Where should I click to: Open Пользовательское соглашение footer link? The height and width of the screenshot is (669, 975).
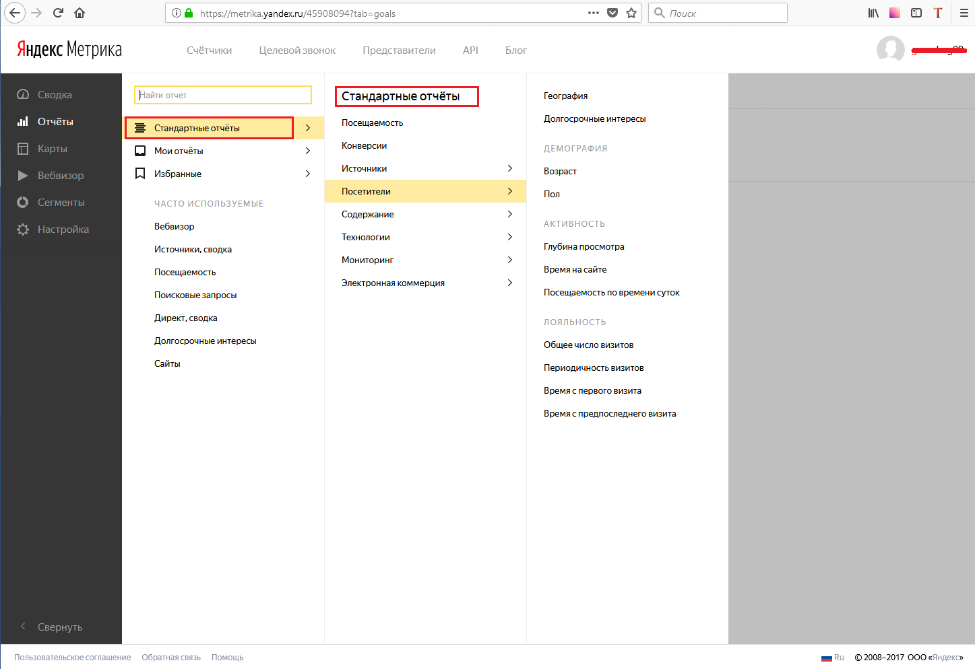pos(73,658)
